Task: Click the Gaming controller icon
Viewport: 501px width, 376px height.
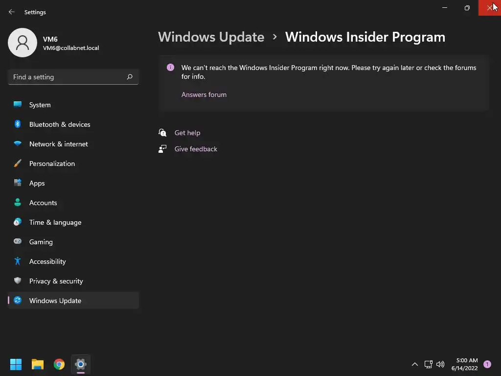Action: tap(18, 241)
